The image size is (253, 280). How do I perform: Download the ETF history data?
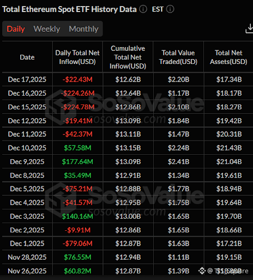[249, 29]
